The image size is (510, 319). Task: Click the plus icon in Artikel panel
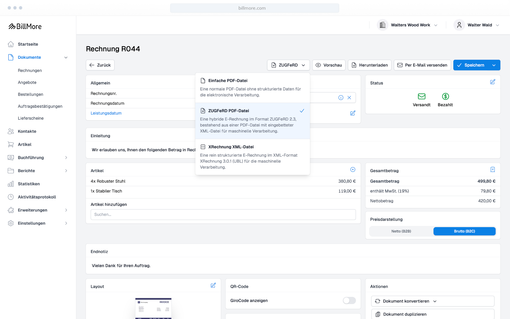(353, 170)
